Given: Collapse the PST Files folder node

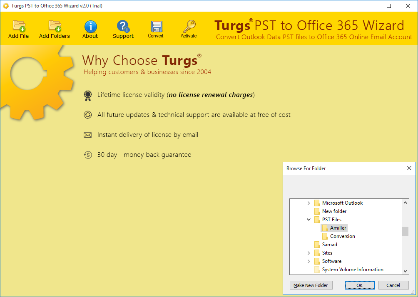Looking at the screenshot, I should (x=309, y=220).
